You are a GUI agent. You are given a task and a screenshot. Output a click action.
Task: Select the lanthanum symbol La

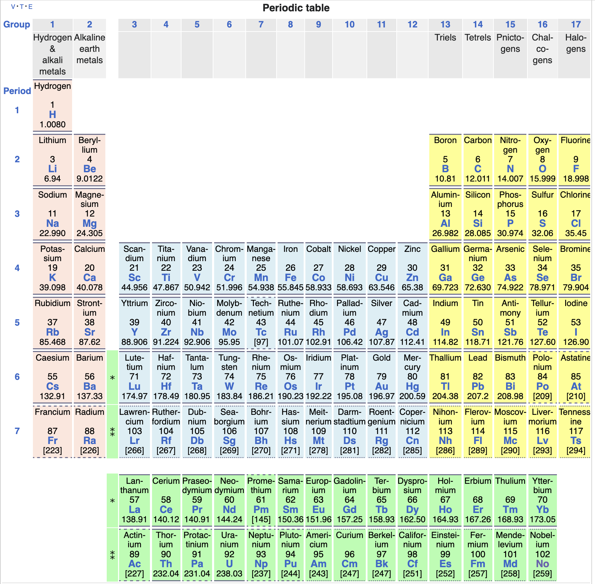coord(134,510)
